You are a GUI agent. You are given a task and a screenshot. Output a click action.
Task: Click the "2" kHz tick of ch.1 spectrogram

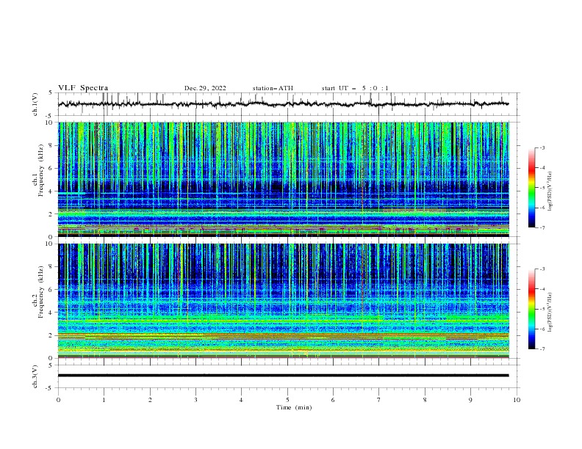[51, 214]
